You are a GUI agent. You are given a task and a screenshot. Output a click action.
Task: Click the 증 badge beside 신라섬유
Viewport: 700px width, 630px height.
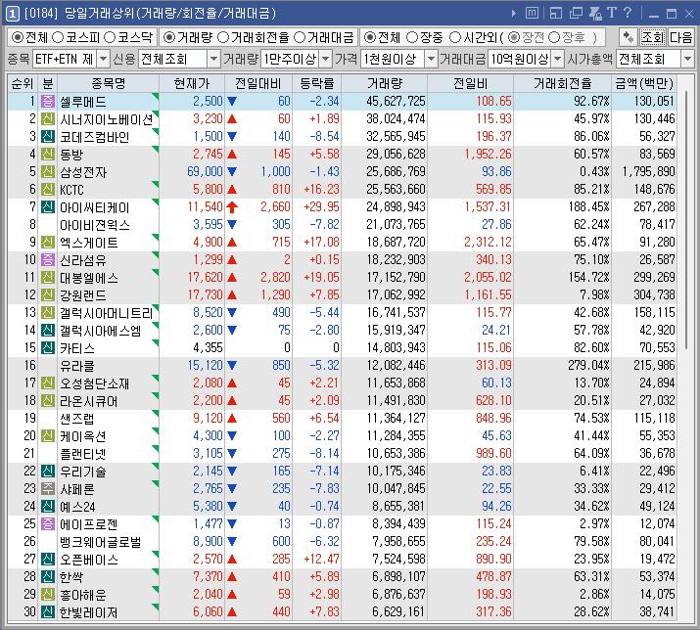pyautogui.click(x=48, y=259)
